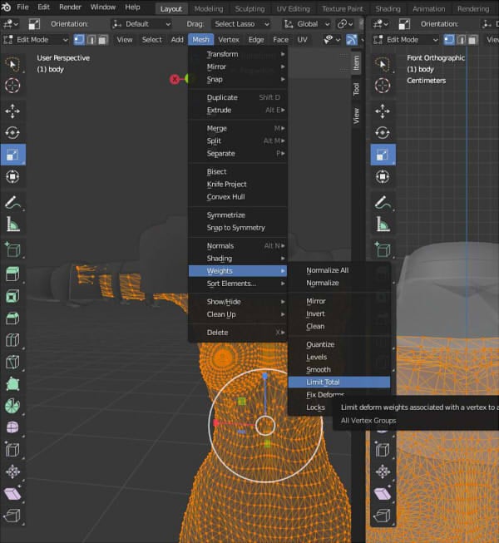Viewport: 499px width, 543px height.
Task: Choose Limit Total in Weights submenu
Action: point(339,382)
